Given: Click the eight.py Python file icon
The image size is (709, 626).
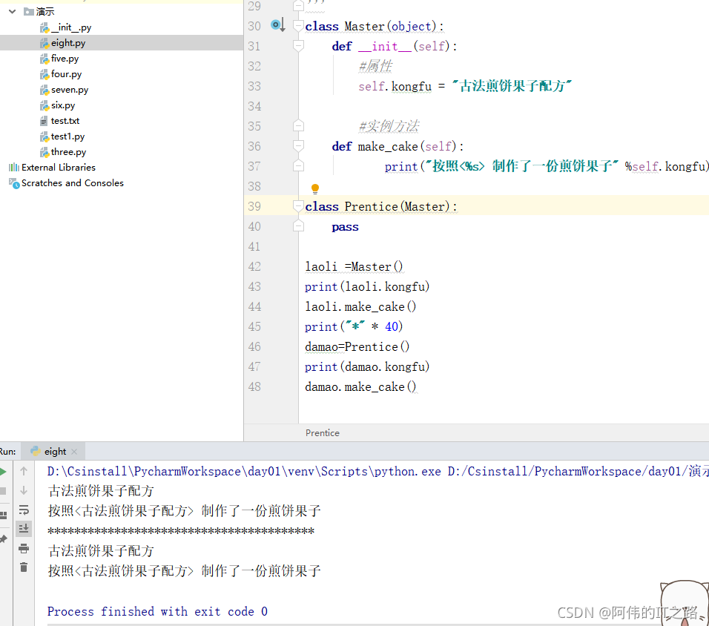Looking at the screenshot, I should pyautogui.click(x=44, y=43).
